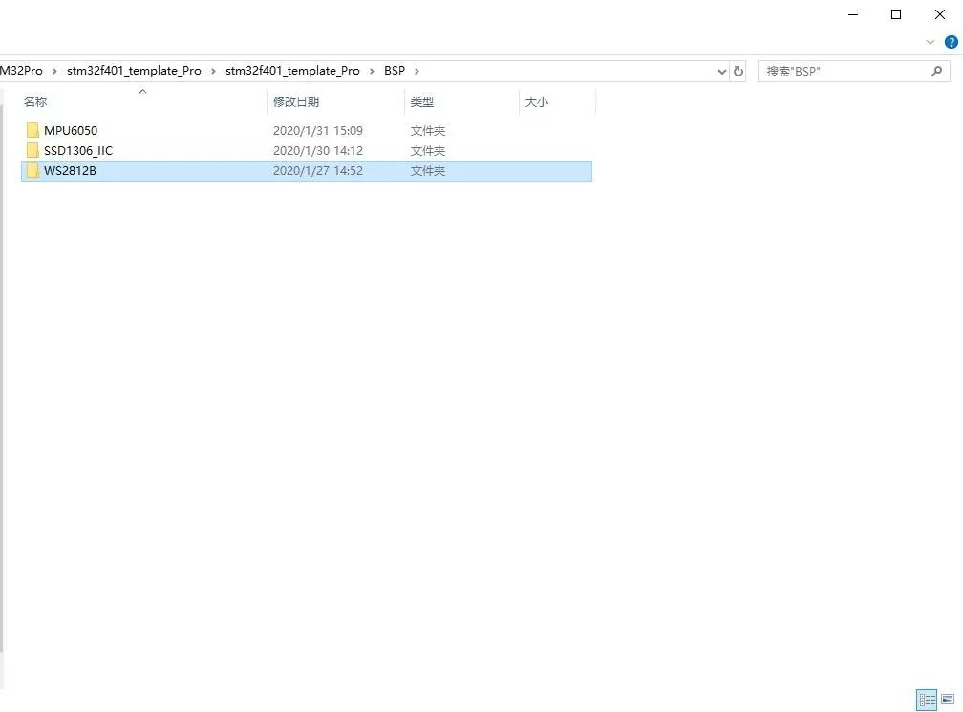Click date 2020/1/30 14:12
This screenshot has width=963, height=712.
tap(317, 150)
